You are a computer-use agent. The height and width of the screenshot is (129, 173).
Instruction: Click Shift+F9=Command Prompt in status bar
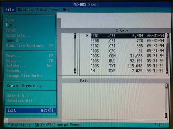[x=58, y=125]
